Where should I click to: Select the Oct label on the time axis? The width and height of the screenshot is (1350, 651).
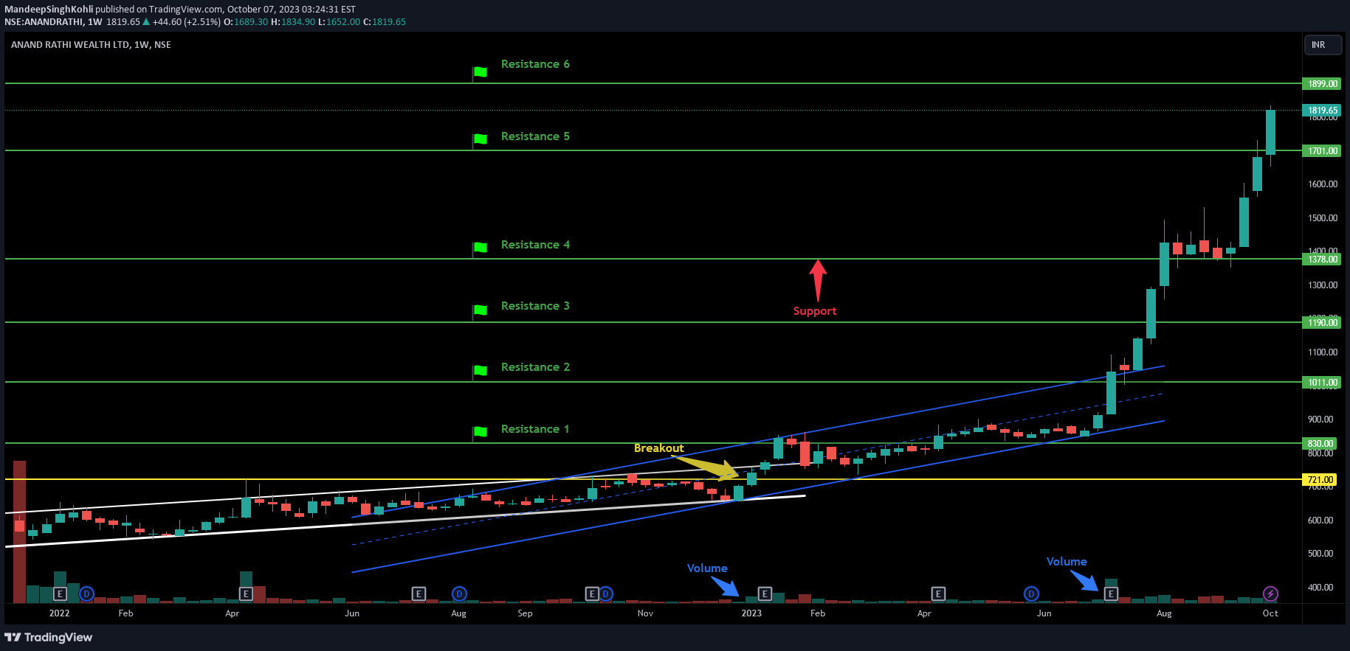[x=1270, y=613]
